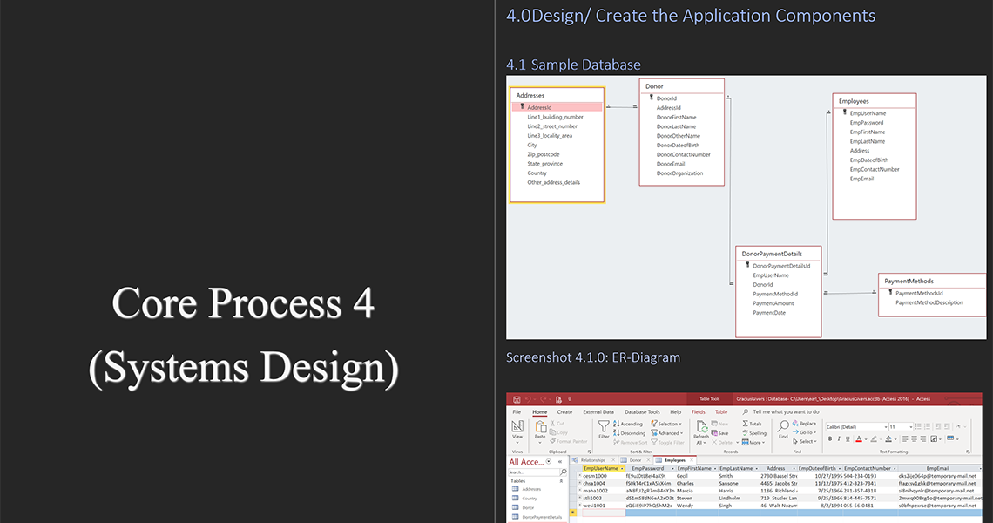The width and height of the screenshot is (993, 523).
Task: Click the Cut scissors command
Action: pos(557,423)
